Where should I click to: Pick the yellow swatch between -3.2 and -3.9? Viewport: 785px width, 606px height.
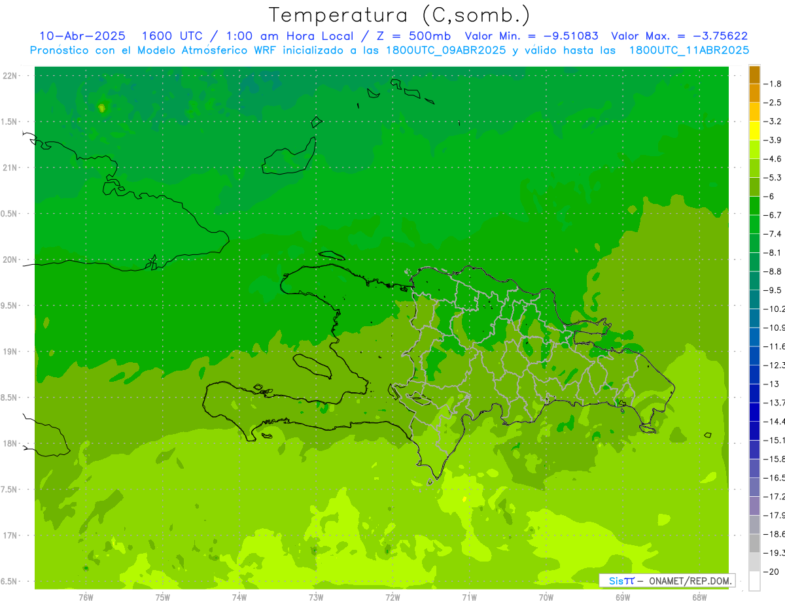754,131
